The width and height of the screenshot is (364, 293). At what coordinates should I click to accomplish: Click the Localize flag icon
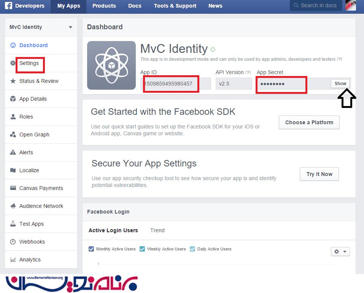click(x=13, y=170)
